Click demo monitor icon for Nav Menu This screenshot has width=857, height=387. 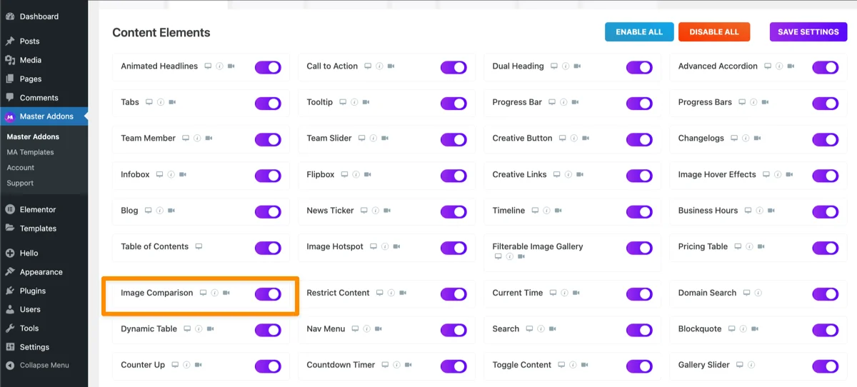[x=355, y=329]
